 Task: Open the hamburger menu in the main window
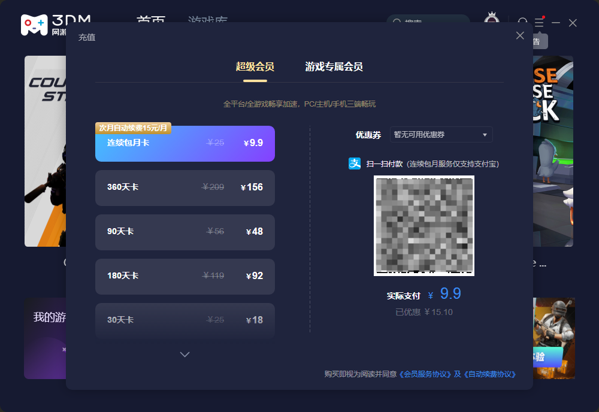[539, 23]
